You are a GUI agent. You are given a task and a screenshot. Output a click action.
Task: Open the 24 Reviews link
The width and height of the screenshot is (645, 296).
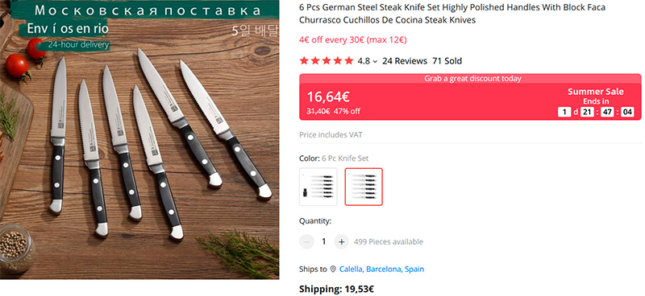pos(405,61)
